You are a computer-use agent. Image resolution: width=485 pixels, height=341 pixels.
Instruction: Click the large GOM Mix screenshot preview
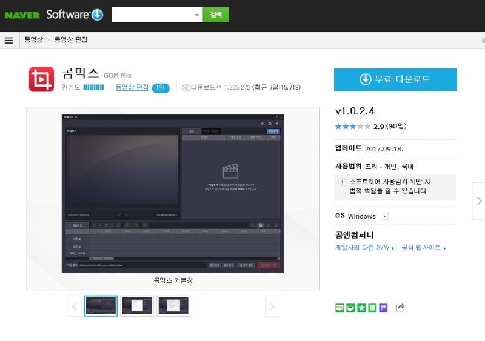click(173, 194)
